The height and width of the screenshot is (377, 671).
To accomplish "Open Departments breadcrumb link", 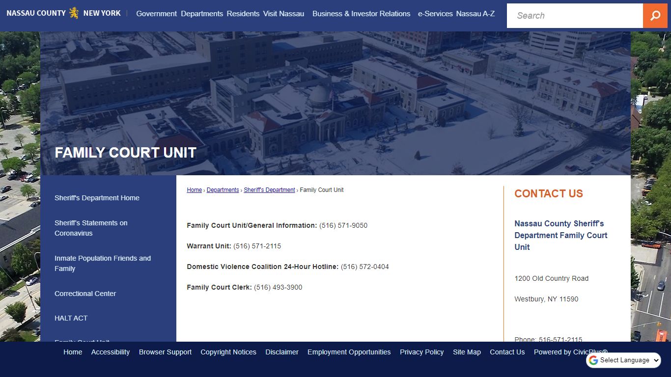I will [223, 190].
